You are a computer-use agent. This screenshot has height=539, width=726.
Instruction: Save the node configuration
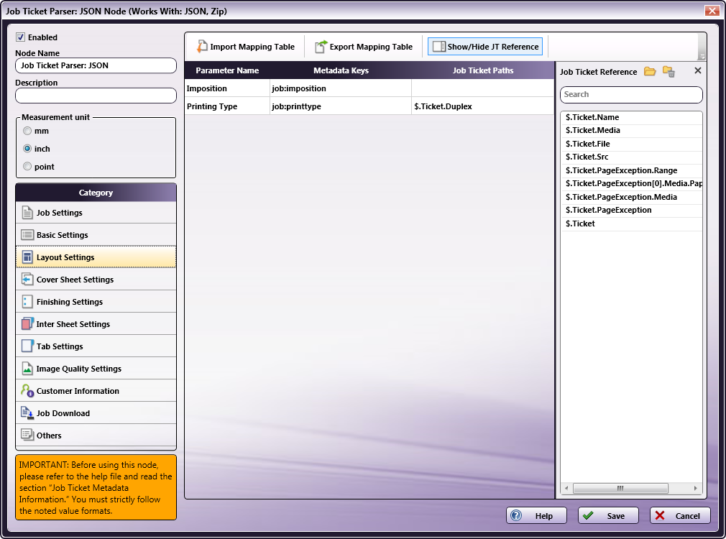pyautogui.click(x=608, y=515)
